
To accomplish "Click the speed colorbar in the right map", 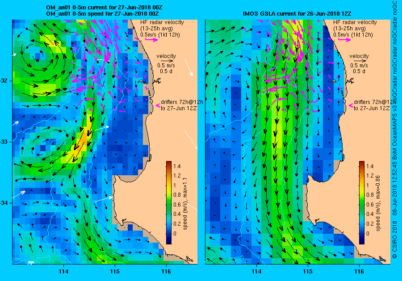I will point(362,202).
